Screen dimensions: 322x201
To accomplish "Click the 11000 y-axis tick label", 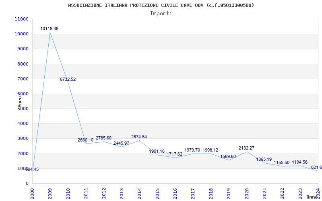I will tap(22, 19).
